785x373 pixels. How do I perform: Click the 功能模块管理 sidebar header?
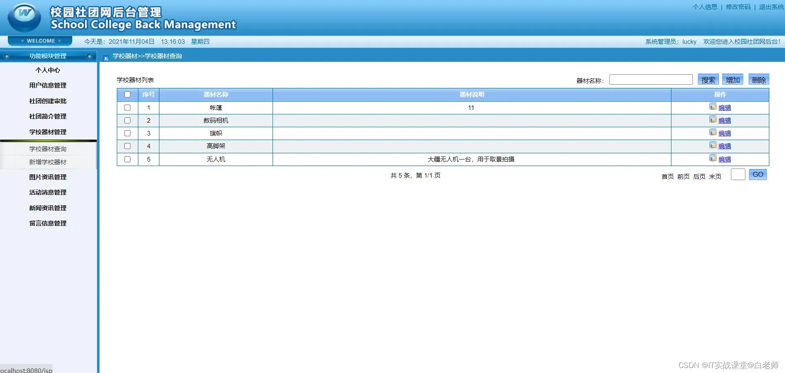coord(48,56)
